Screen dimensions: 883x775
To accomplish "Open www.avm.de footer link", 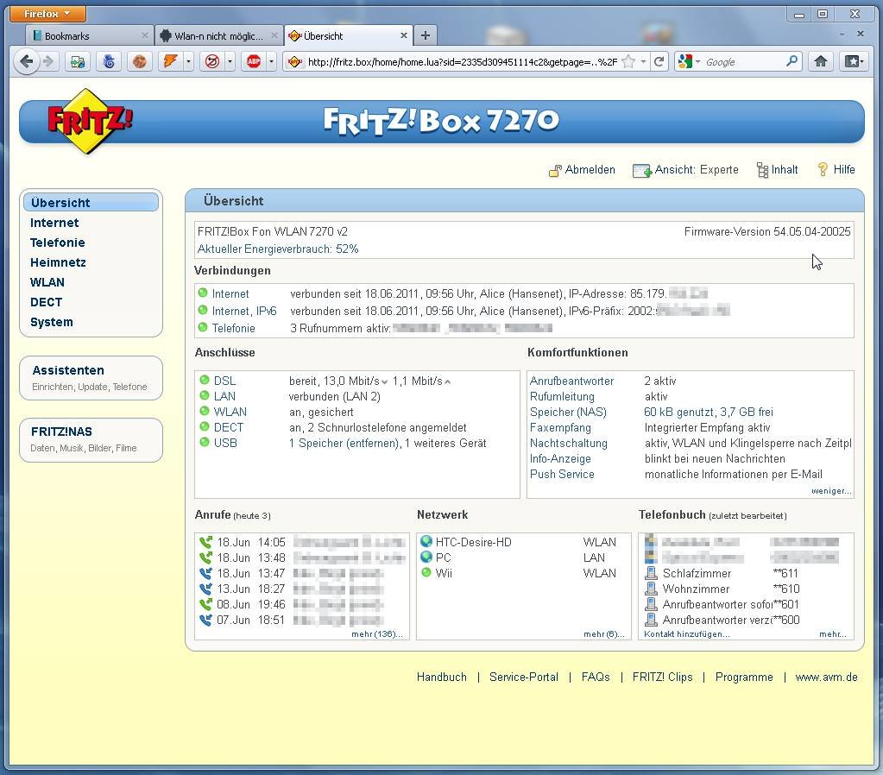I will coord(826,677).
